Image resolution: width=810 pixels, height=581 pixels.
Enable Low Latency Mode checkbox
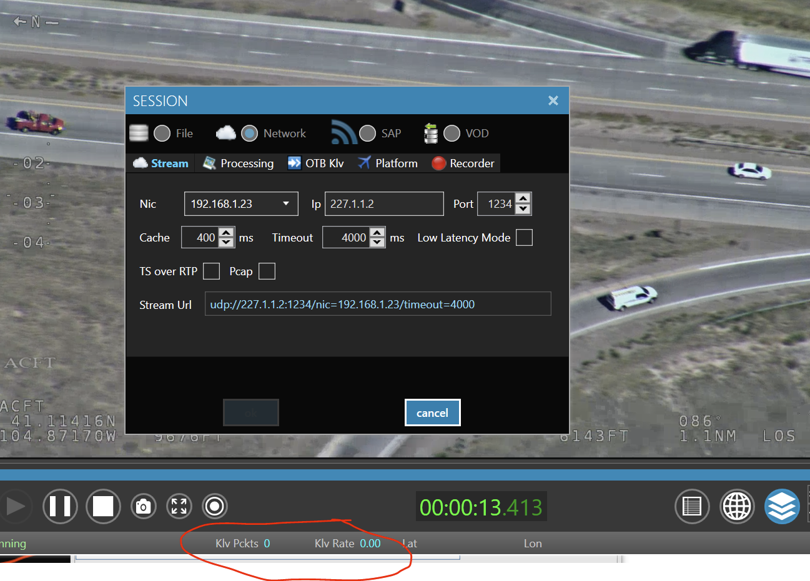point(524,238)
